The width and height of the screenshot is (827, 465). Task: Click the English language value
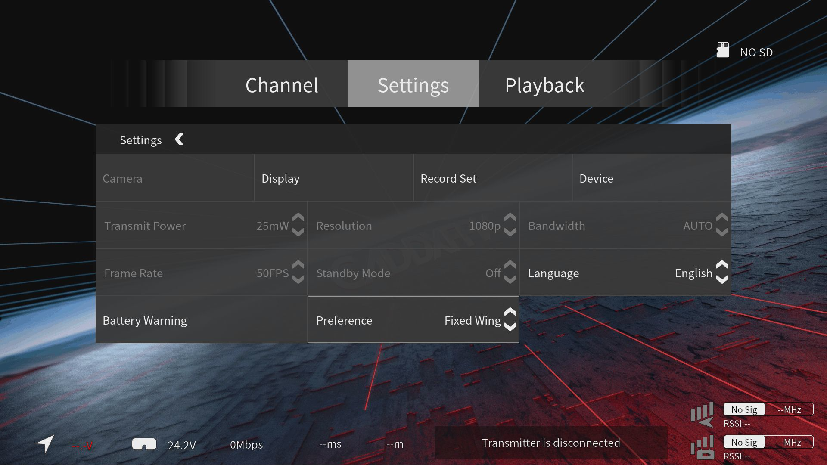pyautogui.click(x=693, y=273)
